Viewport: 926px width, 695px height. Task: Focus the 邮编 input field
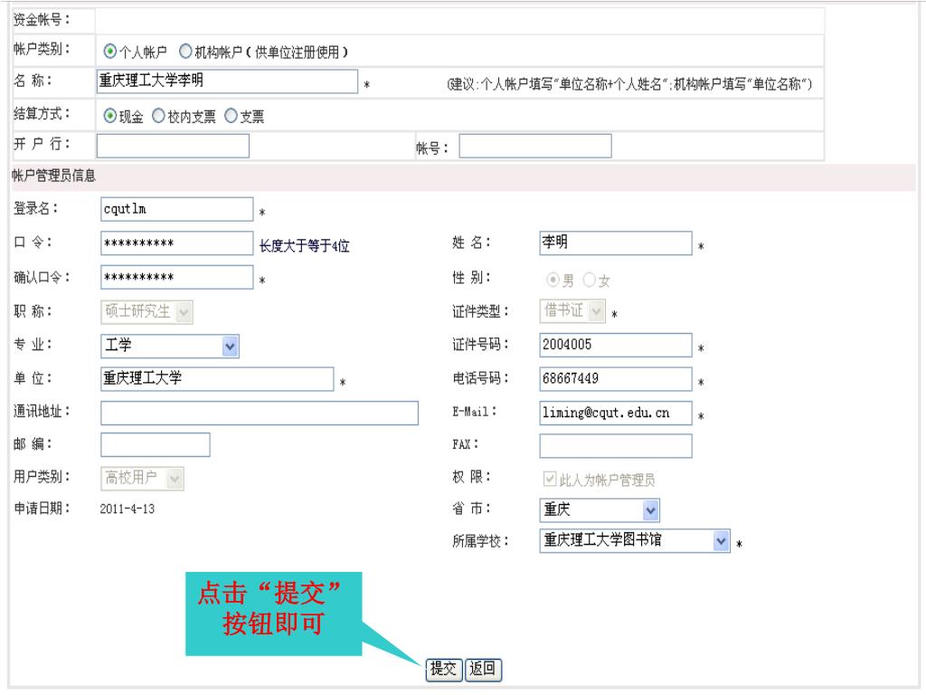(156, 445)
